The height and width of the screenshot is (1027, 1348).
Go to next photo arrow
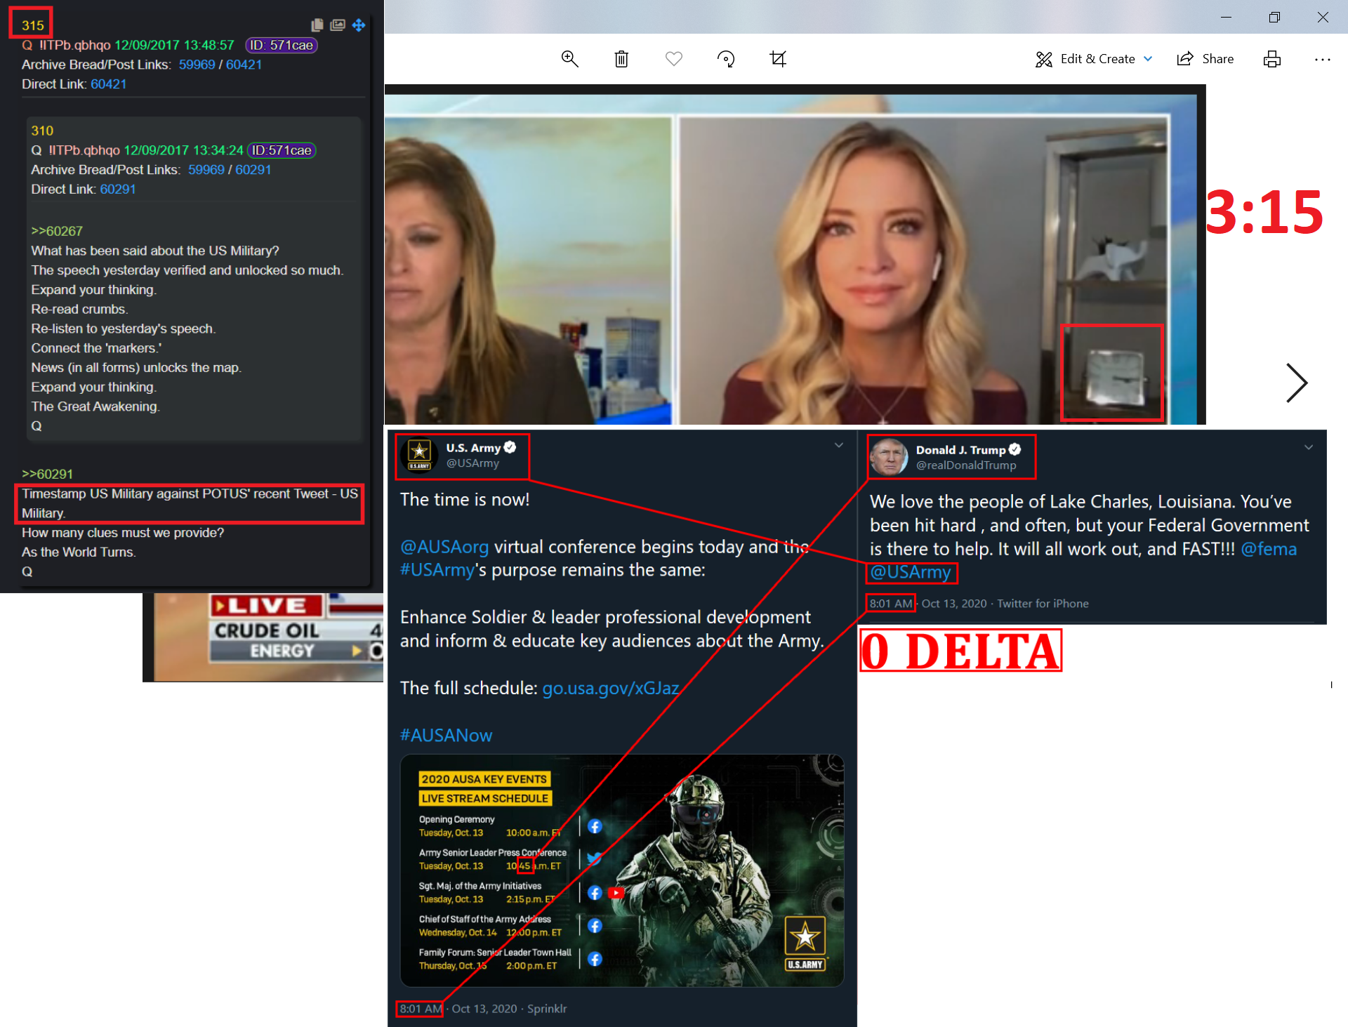(1296, 383)
